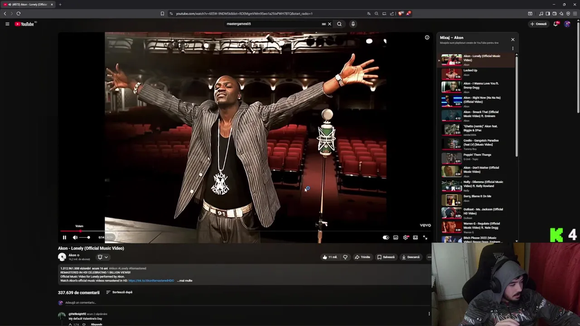This screenshot has height=326, width=580.
Task: Open the Brave Rewards triangle icon
Action: point(408,14)
